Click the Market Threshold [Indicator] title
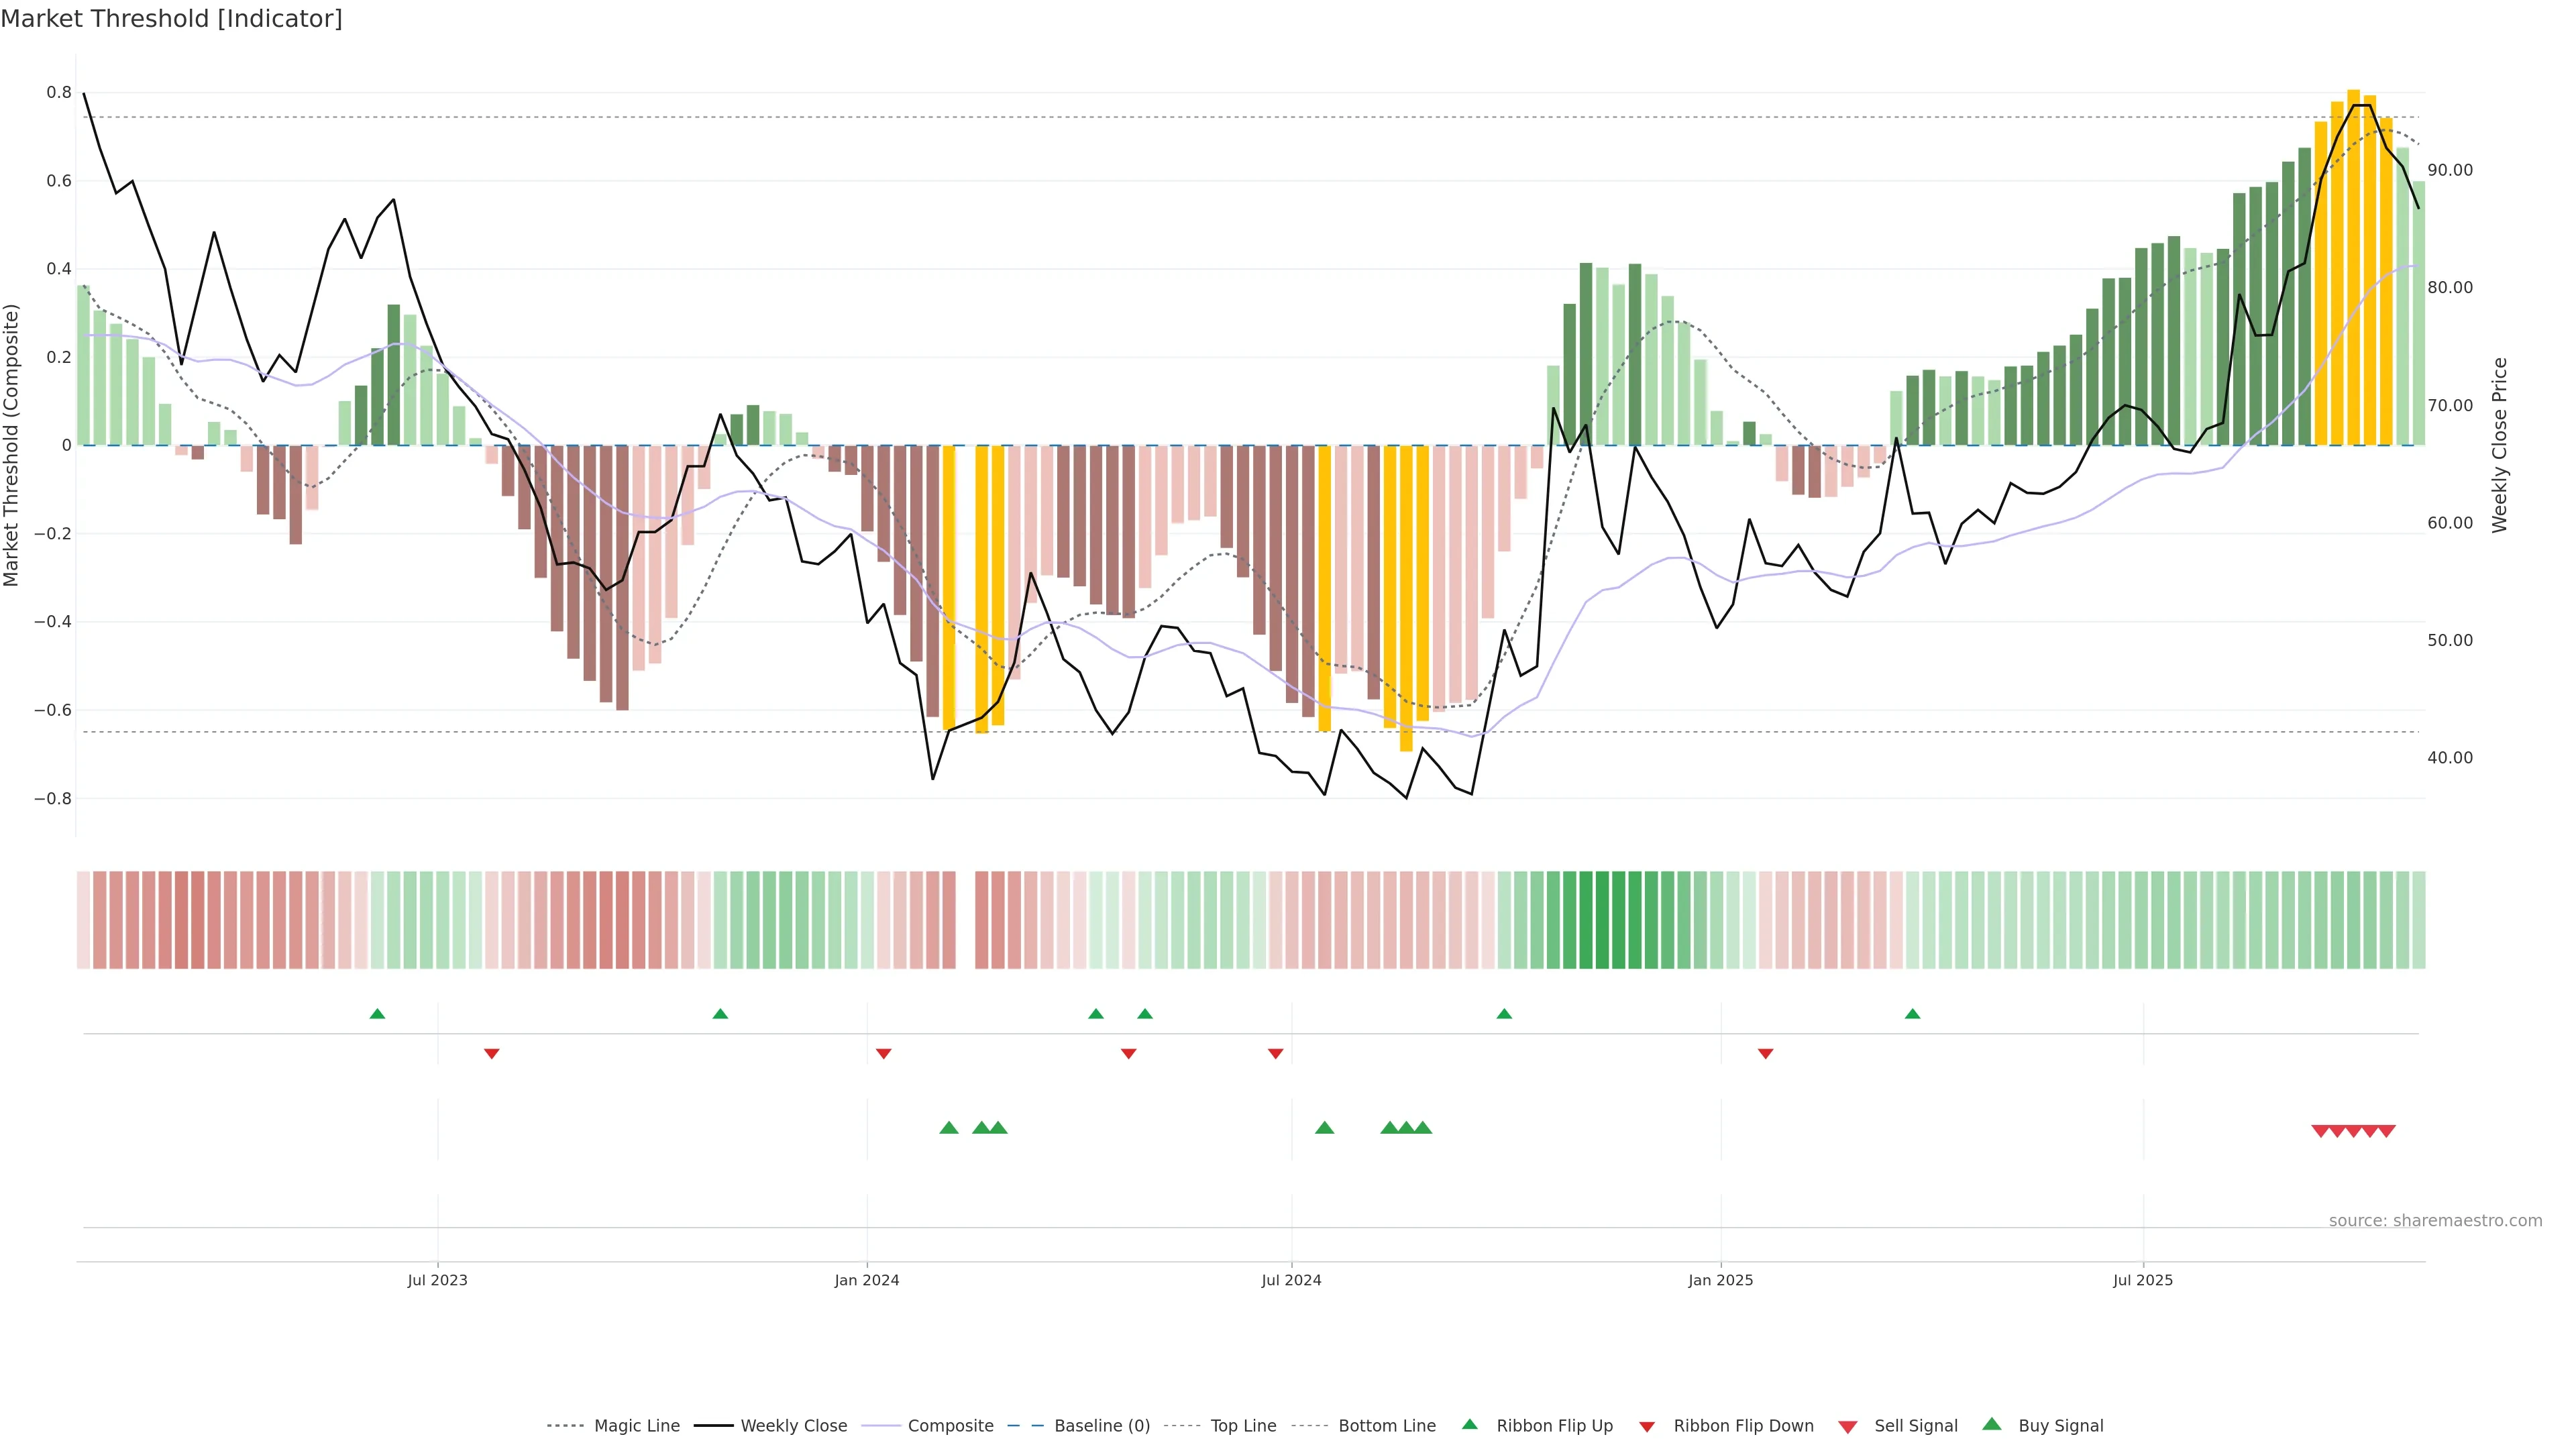Screen dimensions: 2576x1449 coord(171,18)
